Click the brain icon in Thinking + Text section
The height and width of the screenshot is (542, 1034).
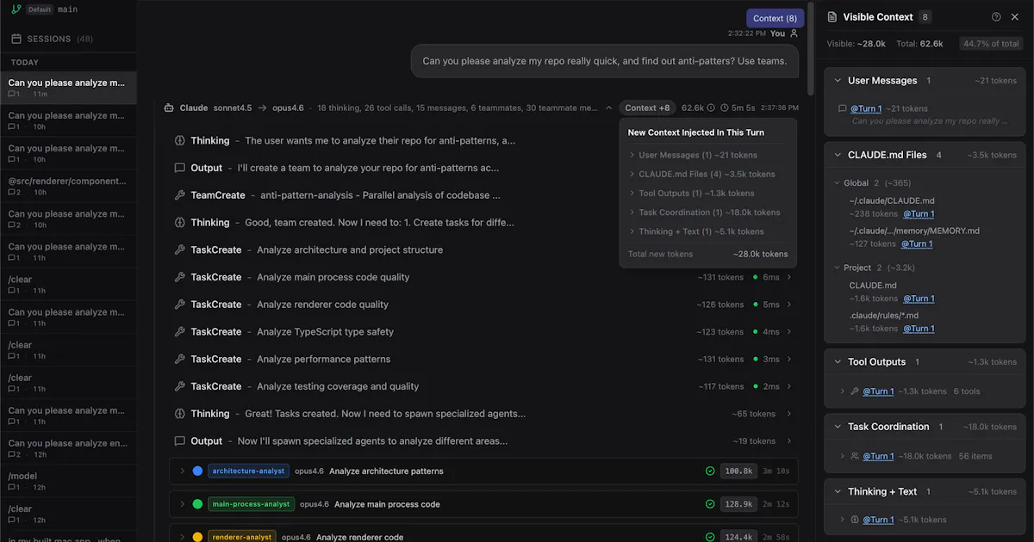click(855, 520)
